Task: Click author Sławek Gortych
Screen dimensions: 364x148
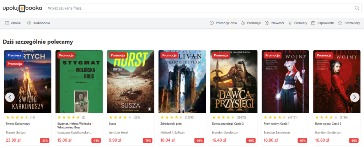Action: click(x=16, y=132)
